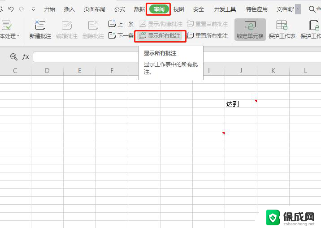This screenshot has height=228, width=321.
Task: Click the text processing checkmark document icon
Action: 7,25
